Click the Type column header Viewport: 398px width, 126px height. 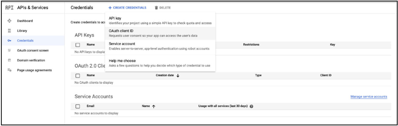[x=258, y=75]
